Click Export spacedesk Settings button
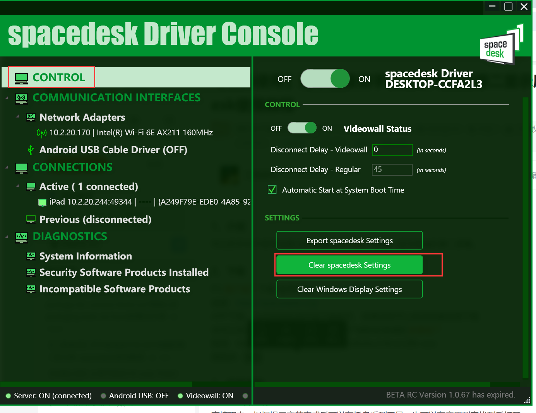This screenshot has height=413, width=536. click(349, 241)
